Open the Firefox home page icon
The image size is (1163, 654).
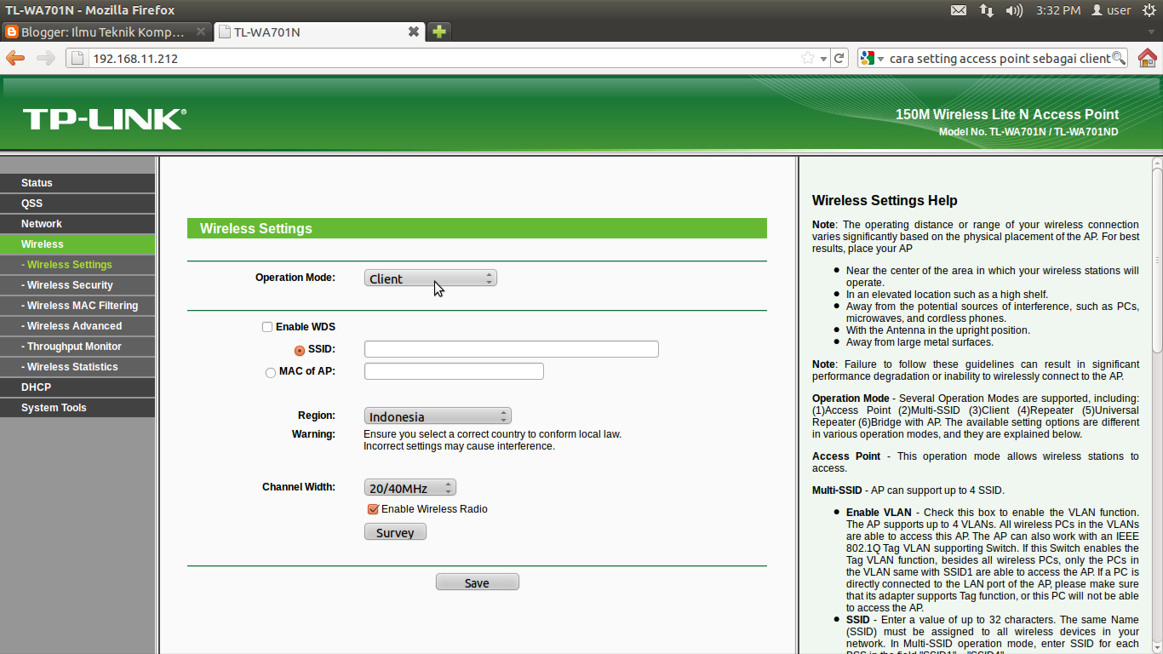tap(1149, 58)
